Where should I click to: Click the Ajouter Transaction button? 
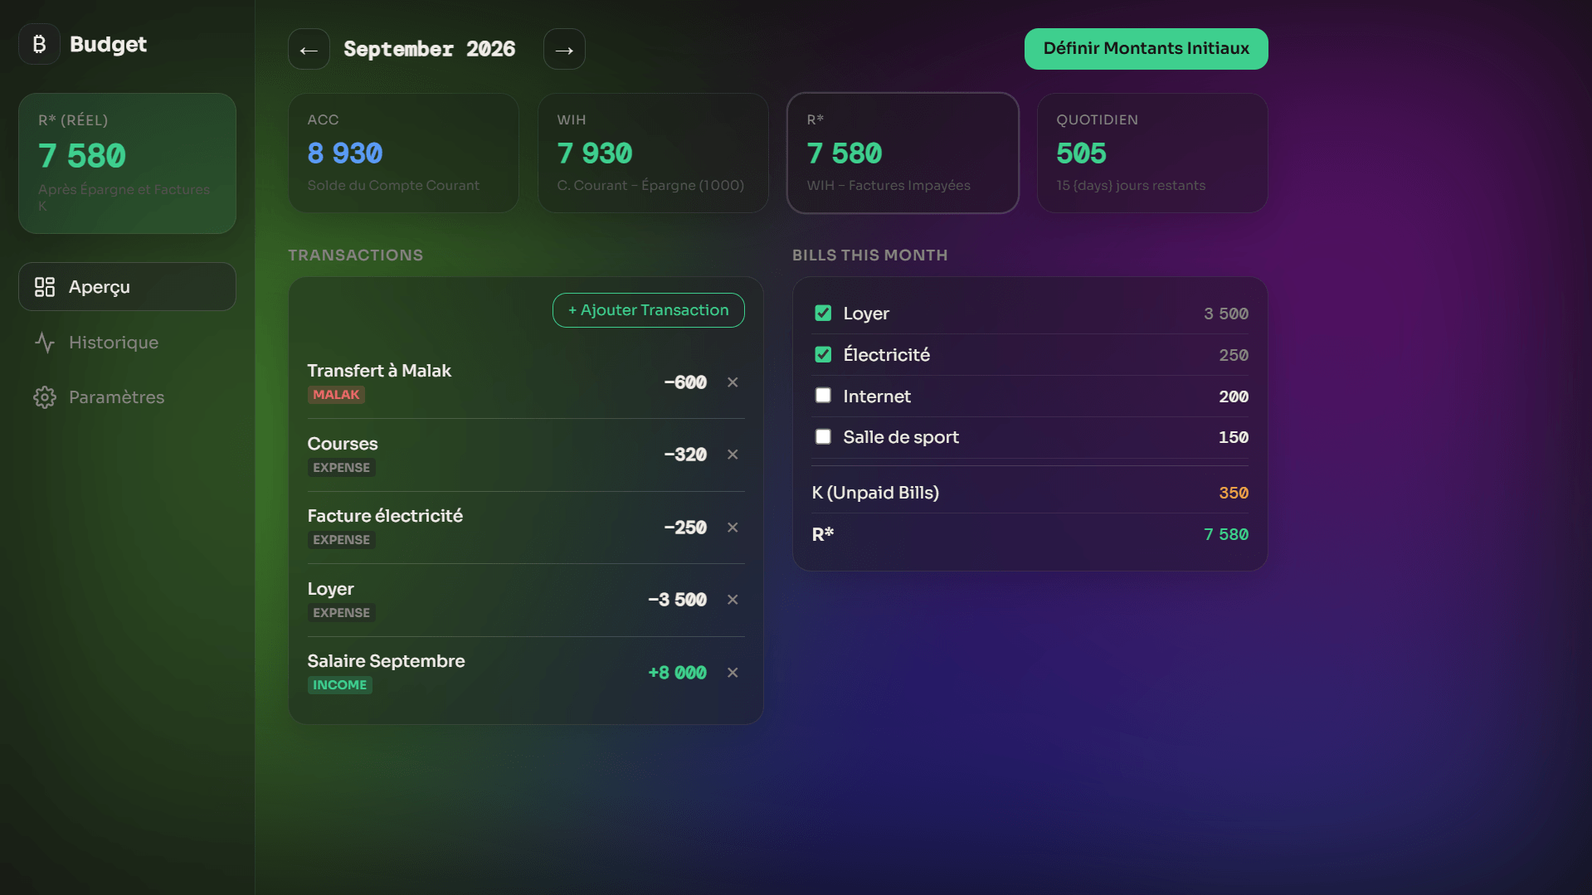click(x=648, y=310)
